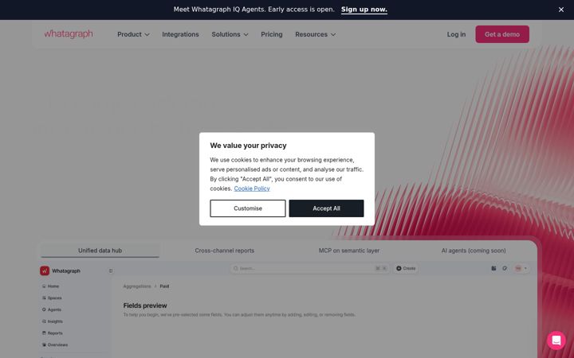Expand the Product dropdown menu

point(133,34)
